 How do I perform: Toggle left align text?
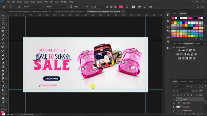(107, 7)
